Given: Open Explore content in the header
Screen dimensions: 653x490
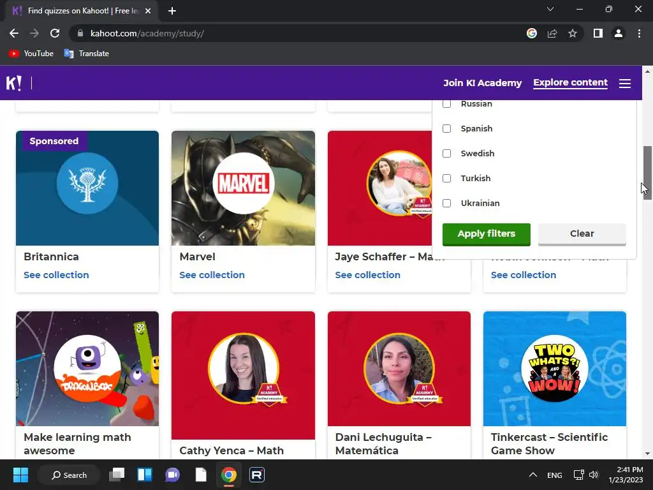Looking at the screenshot, I should click(570, 82).
